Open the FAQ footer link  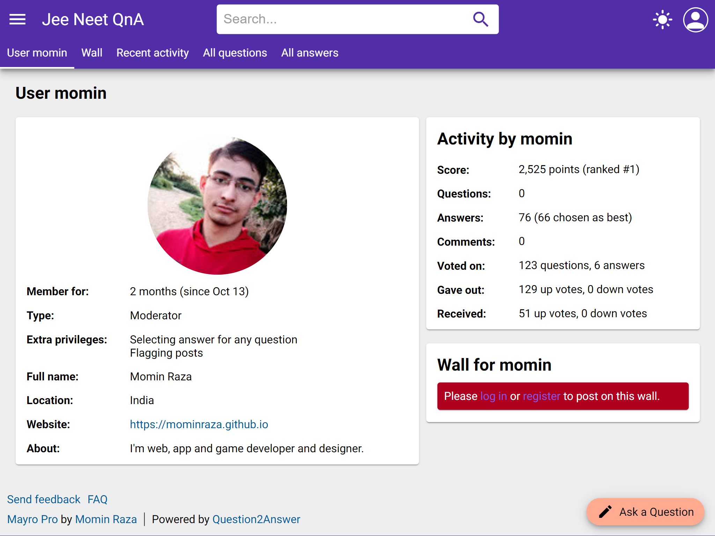(x=97, y=499)
